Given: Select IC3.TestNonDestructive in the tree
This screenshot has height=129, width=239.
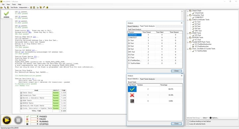Looking at the screenshot, I should point(203,44).
